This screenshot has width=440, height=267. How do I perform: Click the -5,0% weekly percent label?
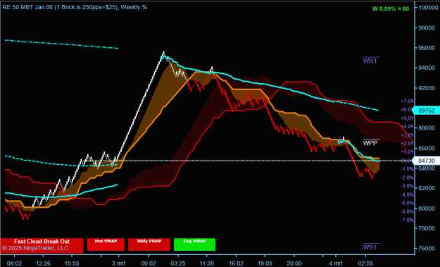tap(407, 203)
